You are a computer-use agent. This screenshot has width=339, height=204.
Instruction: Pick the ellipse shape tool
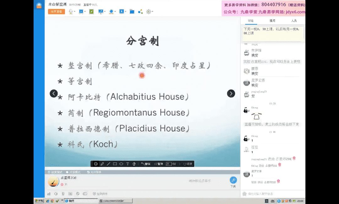121,164
